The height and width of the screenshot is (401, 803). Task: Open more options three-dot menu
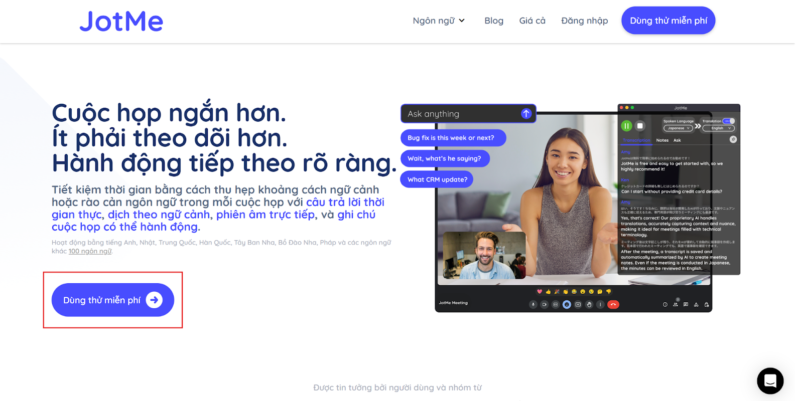coord(600,304)
